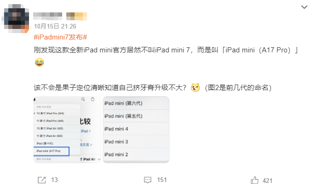Open the post options chevron menu
The width and height of the screenshot is (314, 187).
304,7
